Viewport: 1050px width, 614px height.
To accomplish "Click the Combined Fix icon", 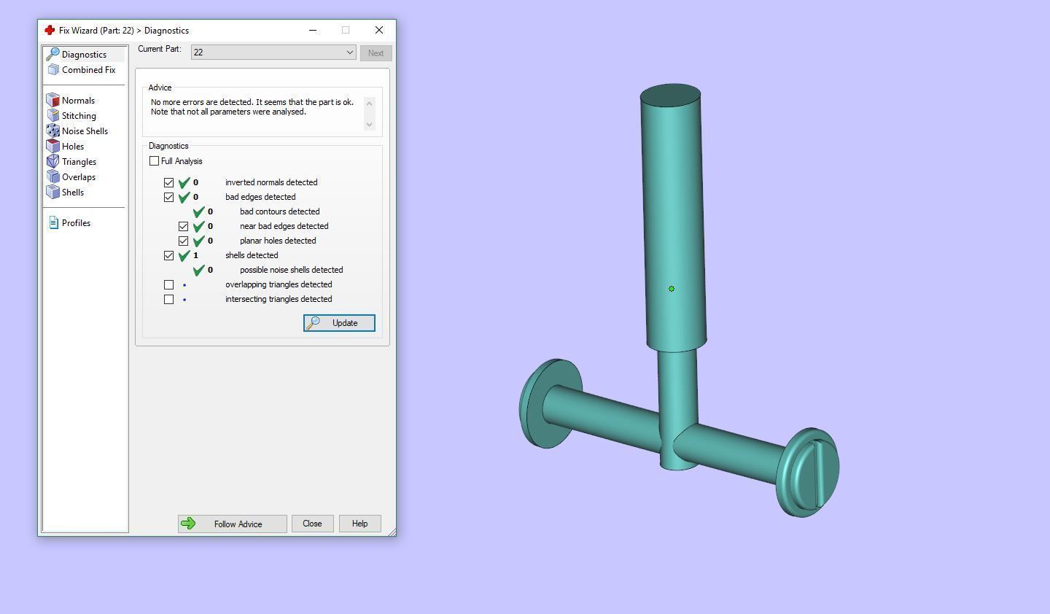I will coord(53,70).
